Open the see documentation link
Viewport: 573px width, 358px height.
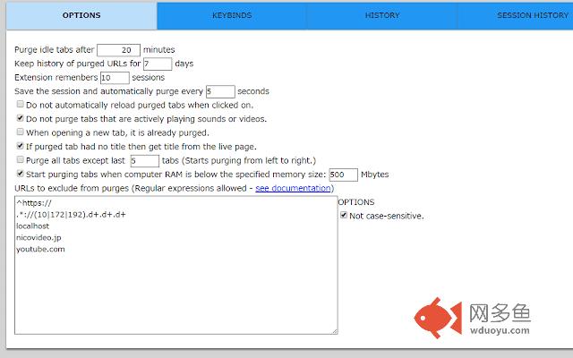click(293, 188)
